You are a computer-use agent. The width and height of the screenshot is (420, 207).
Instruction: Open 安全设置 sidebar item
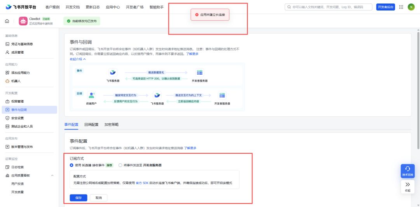tap(30, 118)
